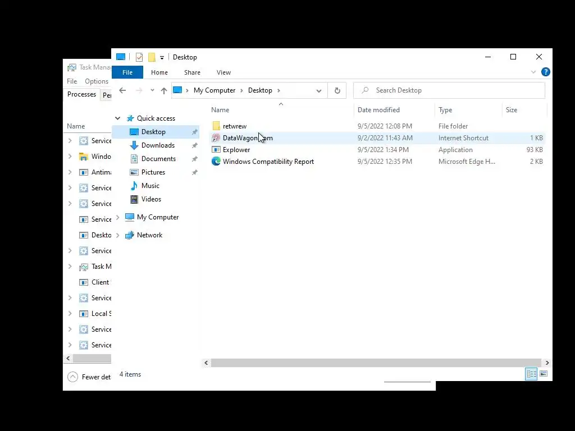Click the Internet Shortcut type cell
Screen dimensions: 575x431
[463, 138]
